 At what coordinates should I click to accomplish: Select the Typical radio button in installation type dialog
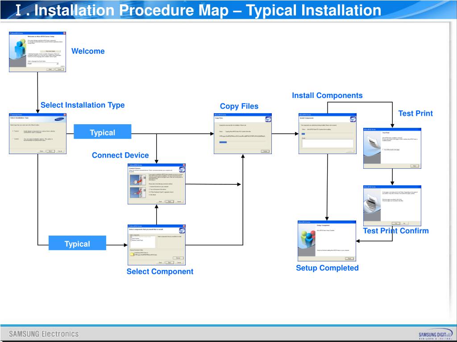[13, 131]
